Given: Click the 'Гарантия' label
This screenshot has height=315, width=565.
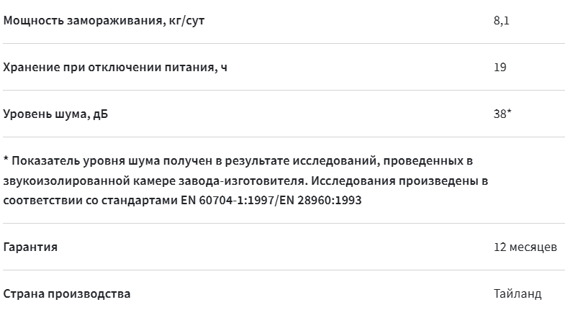Looking at the screenshot, I should (x=30, y=247).
